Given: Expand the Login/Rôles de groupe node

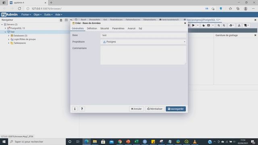Looking at the screenshot, I should coord(9,39).
